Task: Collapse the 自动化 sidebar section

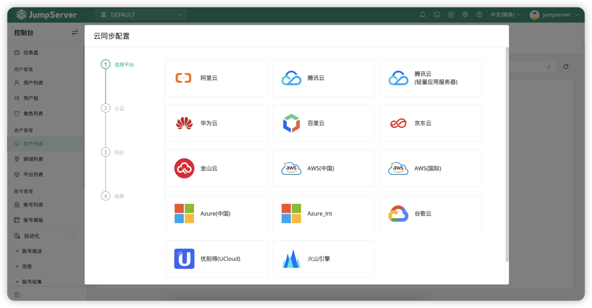Action: click(72, 236)
